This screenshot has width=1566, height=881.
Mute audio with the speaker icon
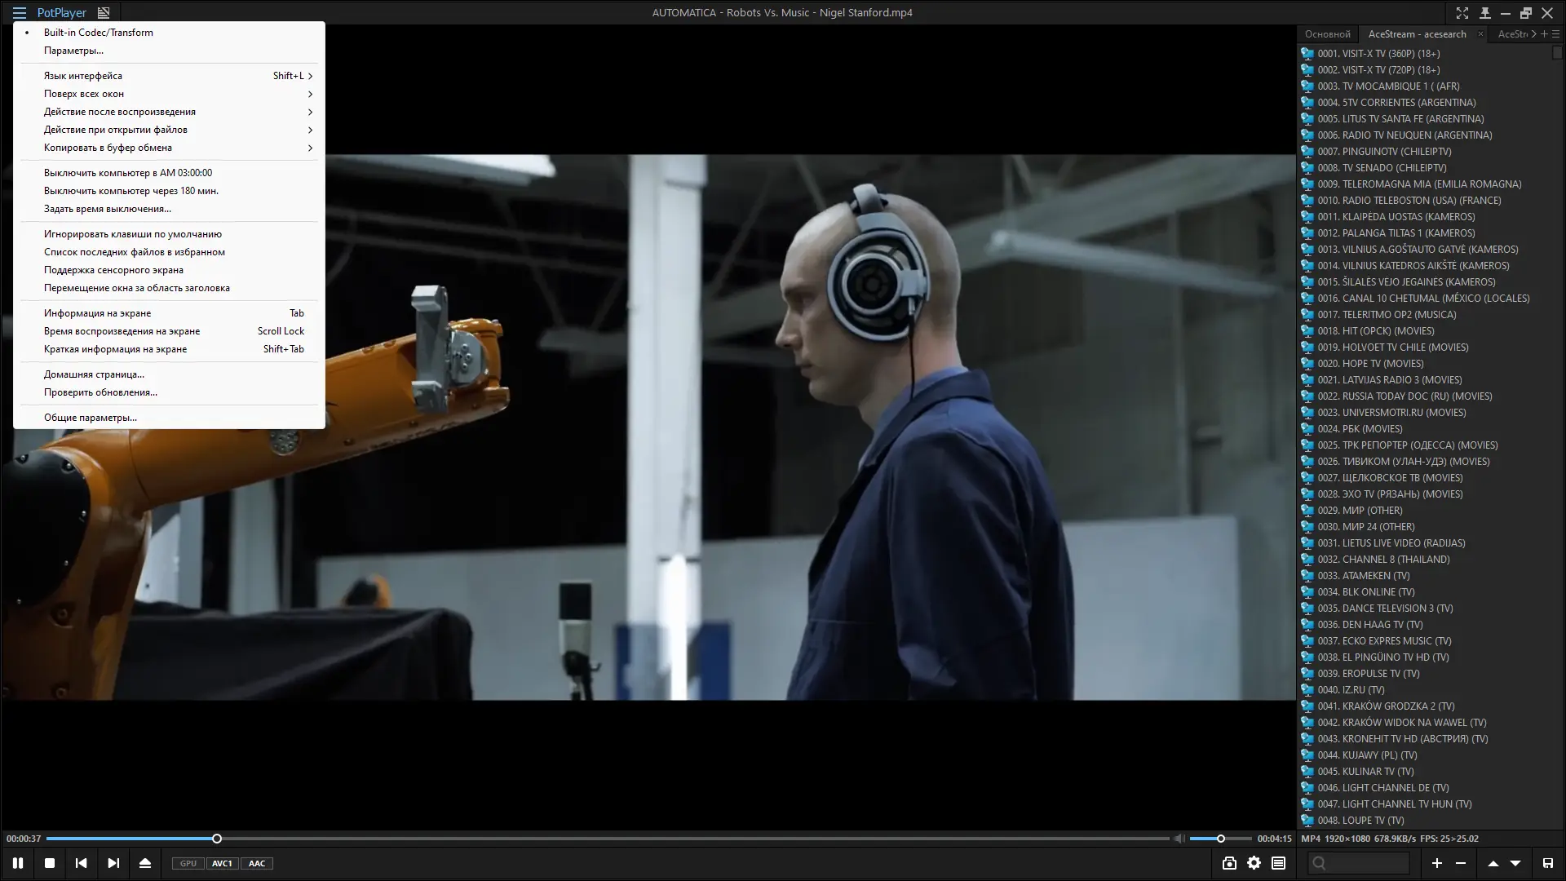coord(1179,839)
